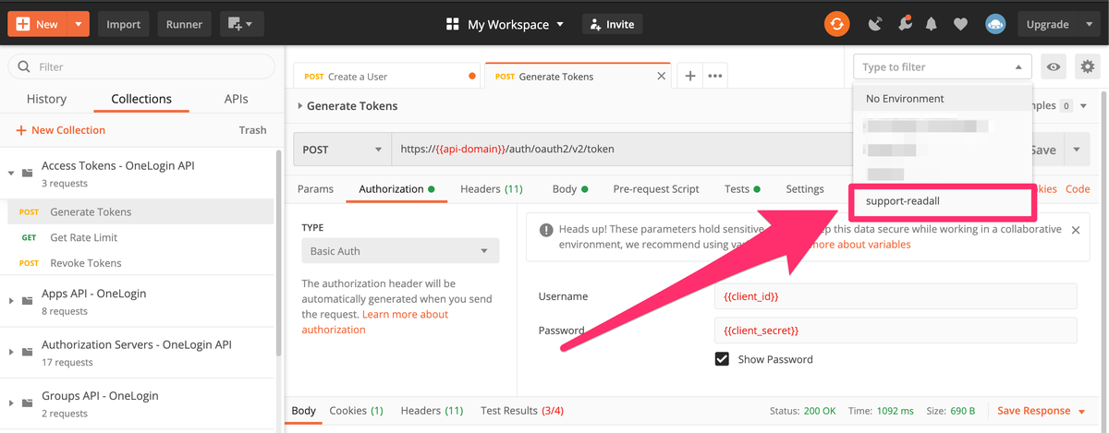The image size is (1109, 433).
Task: Open the tab options ellipsis menu
Action: tap(714, 76)
